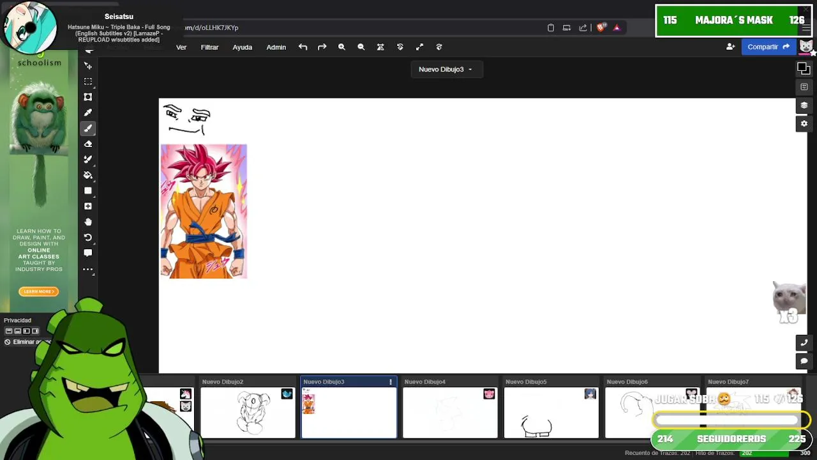Select the Eyedropper tool

pyautogui.click(x=88, y=112)
